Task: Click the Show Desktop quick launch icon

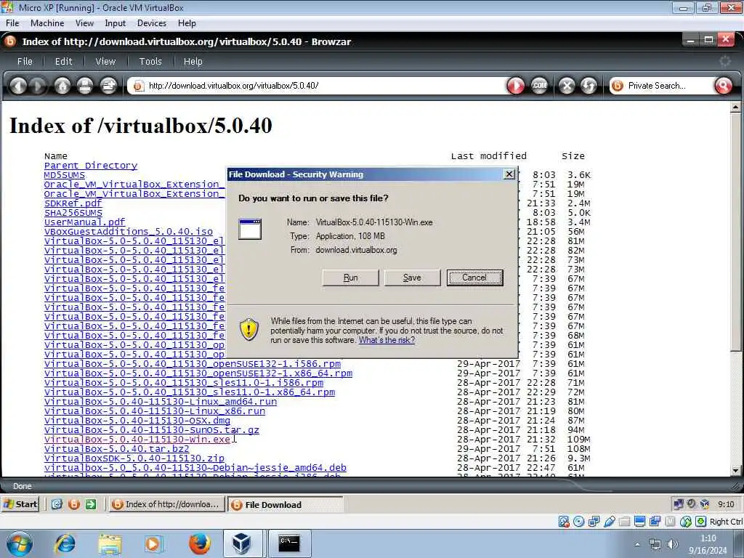Action: pyautogui.click(x=57, y=504)
